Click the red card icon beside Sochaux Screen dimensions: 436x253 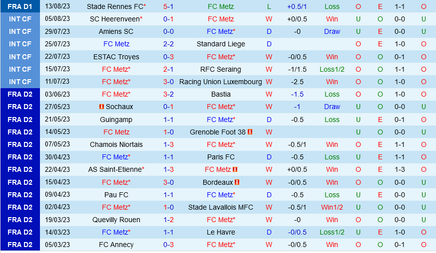click(x=101, y=107)
